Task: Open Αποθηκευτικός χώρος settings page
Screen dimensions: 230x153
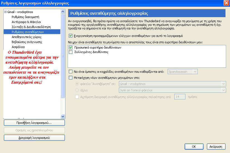Action: pos(26,37)
